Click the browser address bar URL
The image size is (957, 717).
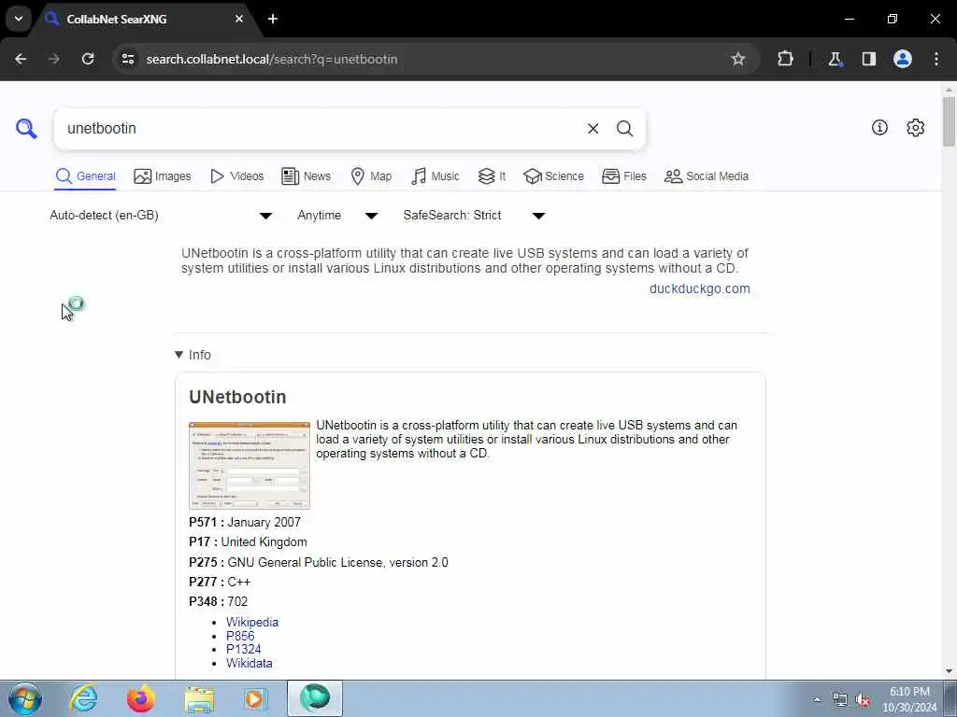coord(272,59)
